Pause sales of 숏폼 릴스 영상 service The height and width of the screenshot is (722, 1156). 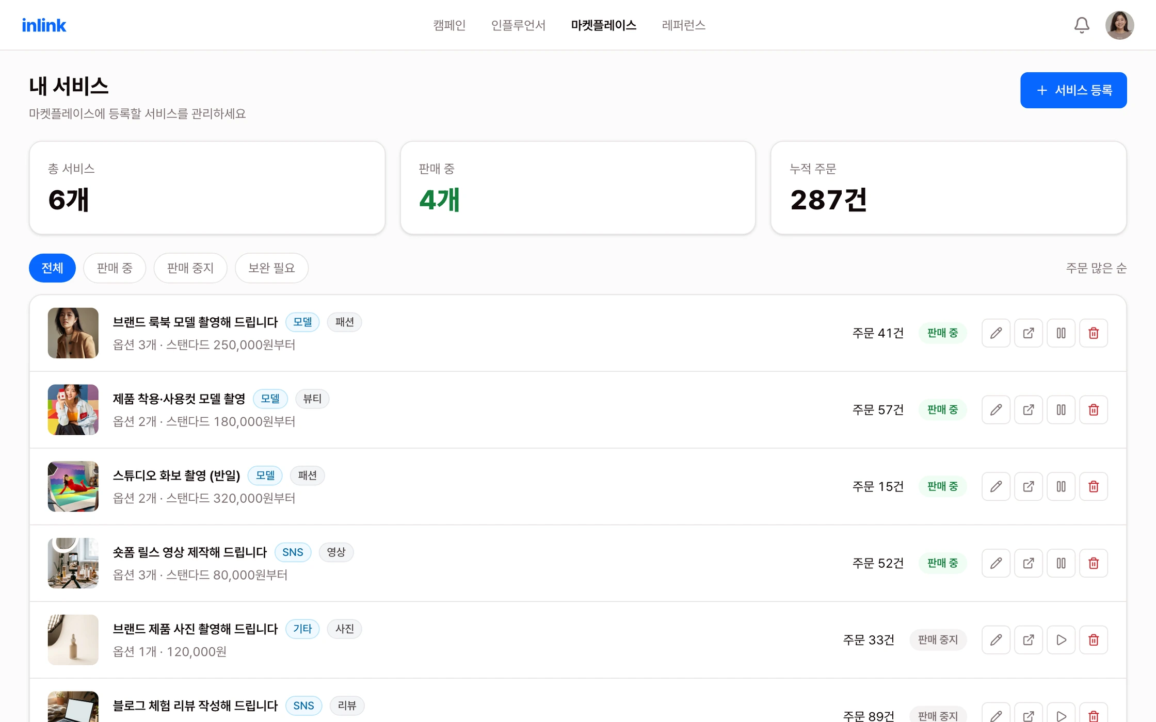point(1061,563)
